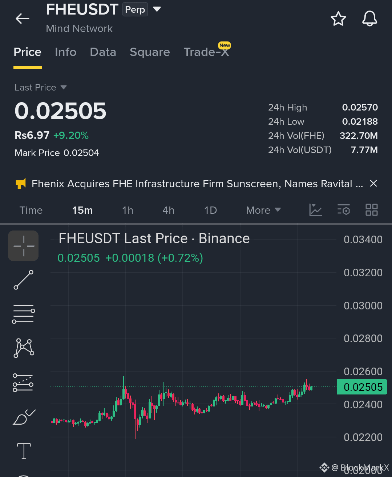Select the XABCD pattern tool
Screen dimensions: 392x477
(24, 348)
